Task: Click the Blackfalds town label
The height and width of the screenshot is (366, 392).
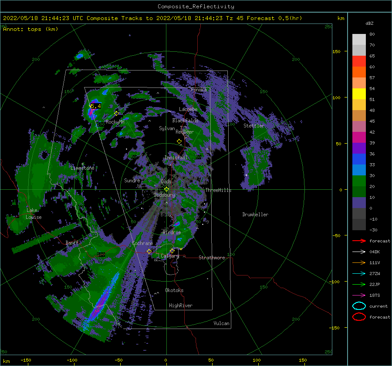Action: pyautogui.click(x=185, y=121)
